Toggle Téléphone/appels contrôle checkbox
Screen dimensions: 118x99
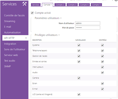102,51
